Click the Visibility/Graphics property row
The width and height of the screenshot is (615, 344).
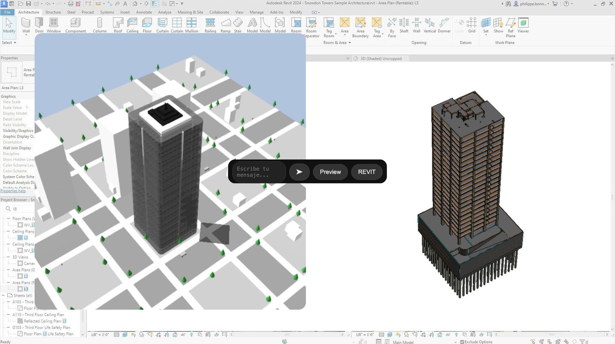(x=18, y=131)
